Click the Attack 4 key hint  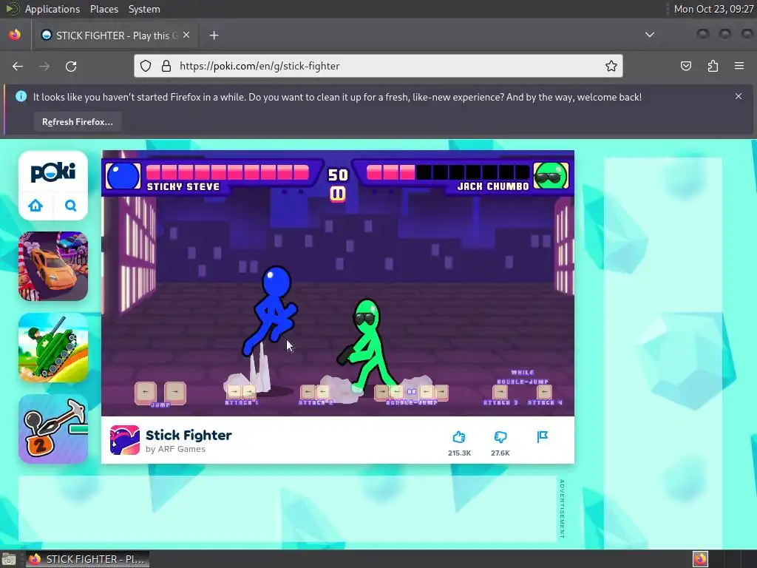[544, 393]
